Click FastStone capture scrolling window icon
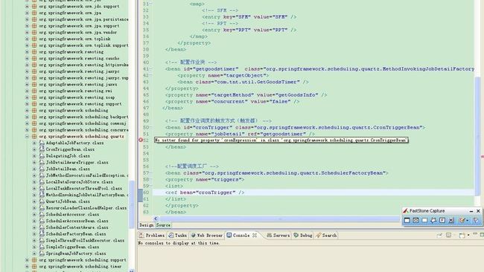Viewport: 484px width, 272px height. tap(451, 220)
